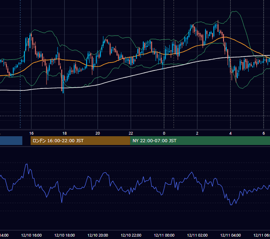Image resolution: width=270 pixels, height=239 pixels.
Task: Click the NY 22:00-07:00 JST session bar
Action: 200,141
